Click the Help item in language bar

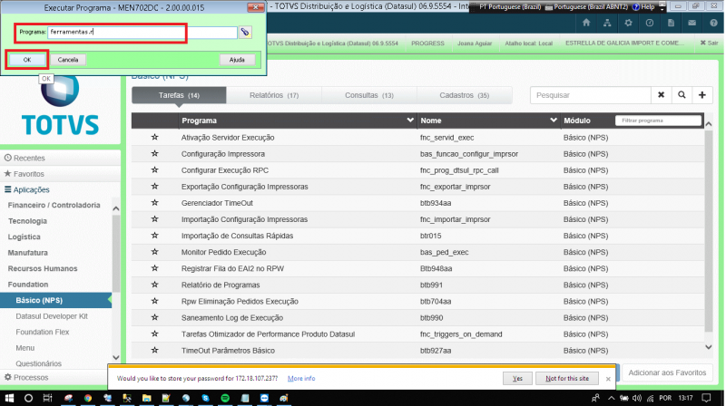643,6
